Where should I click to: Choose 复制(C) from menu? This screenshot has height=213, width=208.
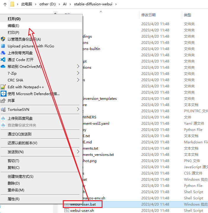click(41, 167)
